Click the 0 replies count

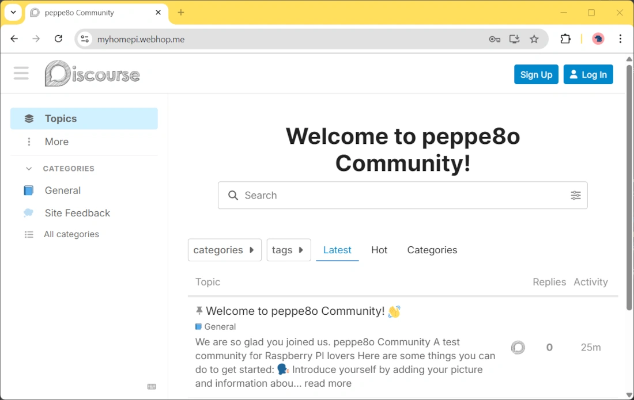[x=549, y=347]
